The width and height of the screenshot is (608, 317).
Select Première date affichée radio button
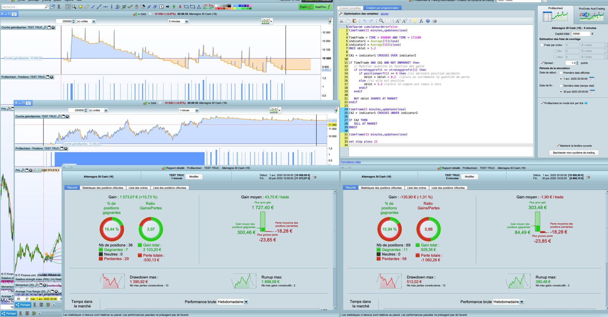point(561,73)
